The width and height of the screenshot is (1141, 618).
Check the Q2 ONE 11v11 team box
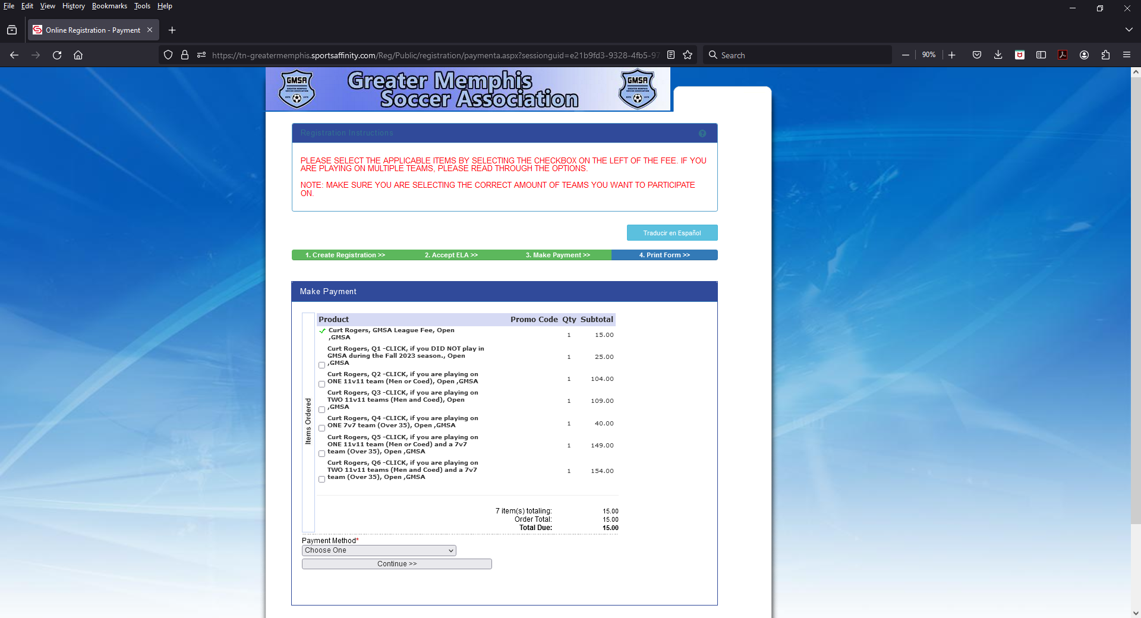coord(322,384)
